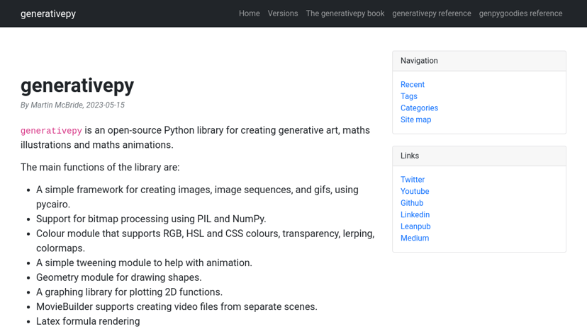Open the Github link
The width and height of the screenshot is (587, 329).
[x=412, y=203]
